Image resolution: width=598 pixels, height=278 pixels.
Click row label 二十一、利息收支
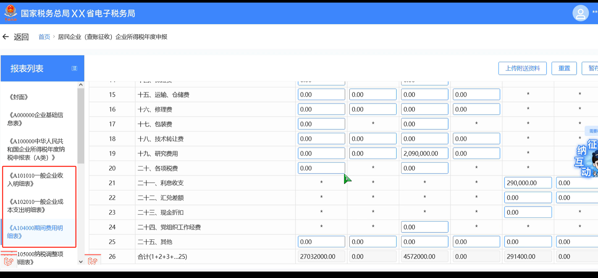pos(161,183)
